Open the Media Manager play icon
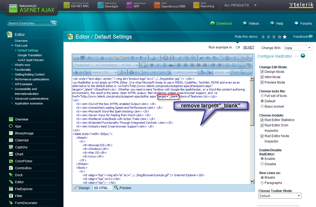 click(172, 58)
